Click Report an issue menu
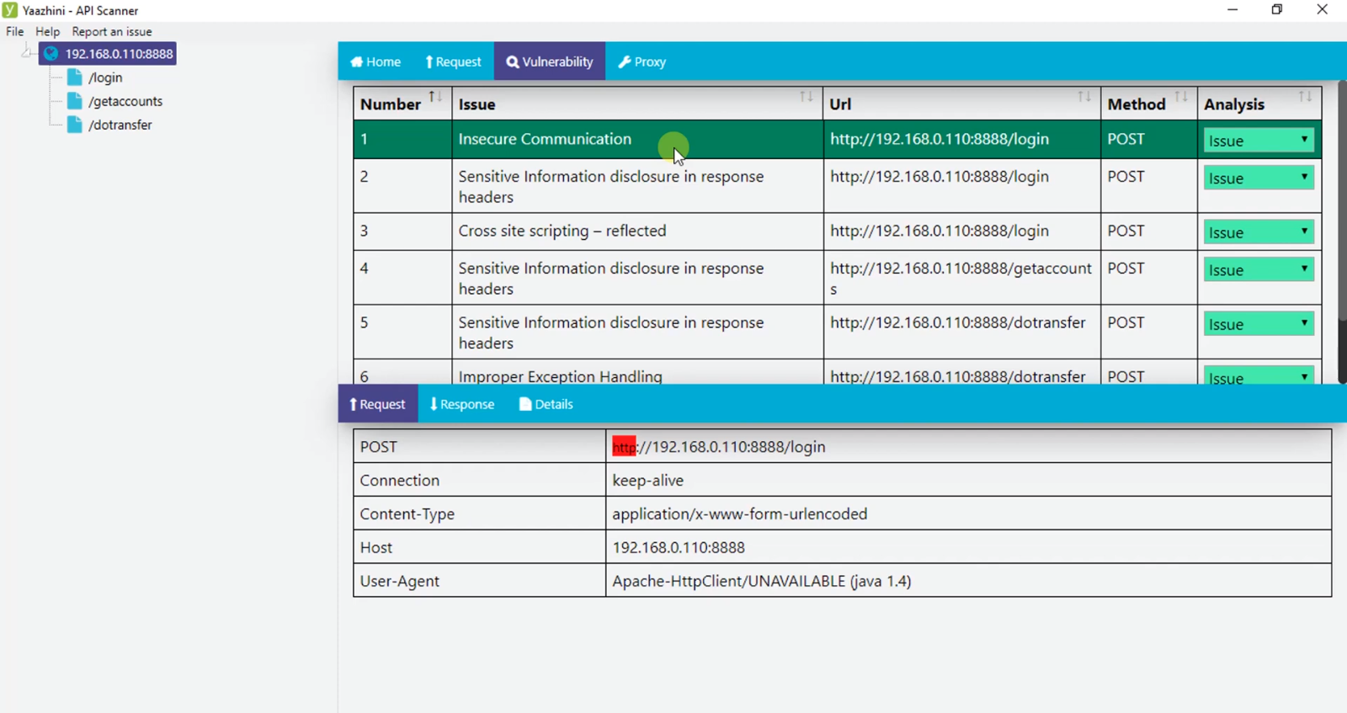This screenshot has width=1347, height=713. pos(112,31)
